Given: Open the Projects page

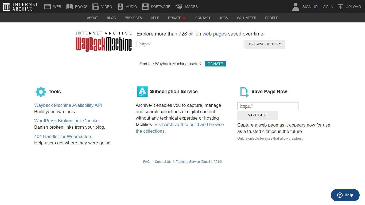Looking at the screenshot, I should click(x=133, y=18).
